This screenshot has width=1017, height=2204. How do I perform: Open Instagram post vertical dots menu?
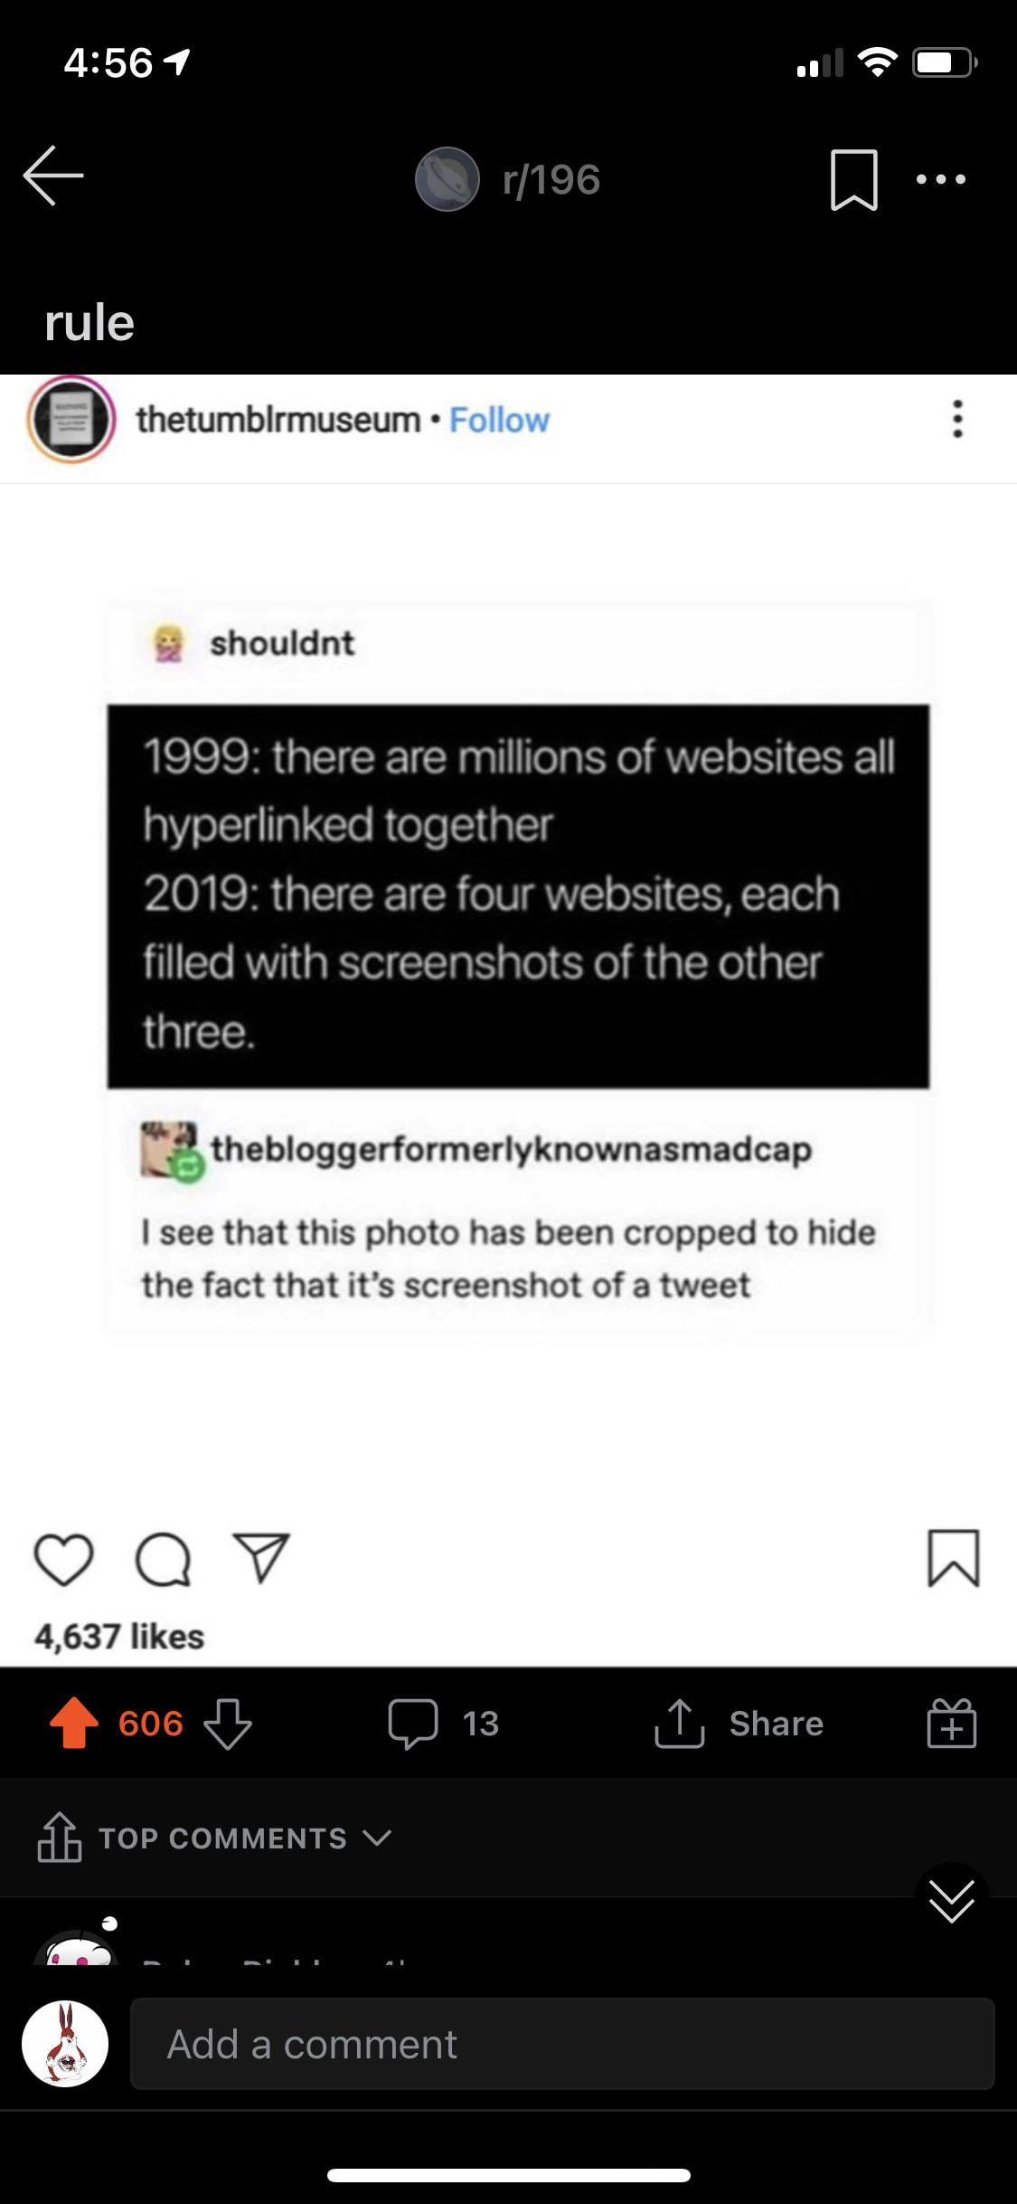[957, 420]
